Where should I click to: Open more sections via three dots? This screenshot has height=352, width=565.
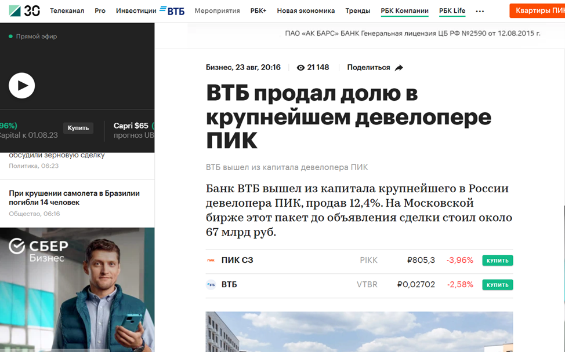tap(480, 12)
